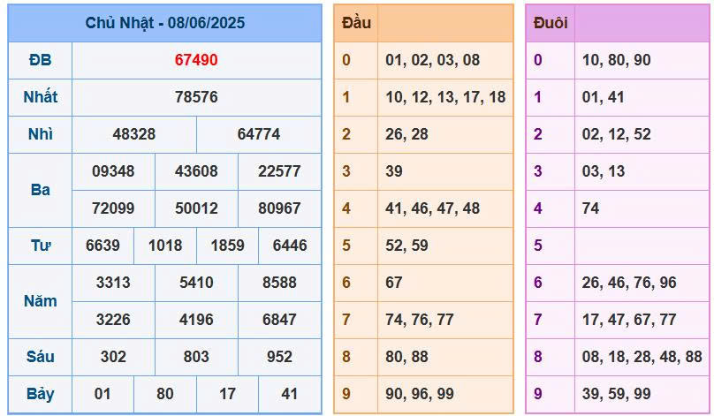Screen dimensions: 714x416
Task: Click the 'Đuôi' table header
Action: pyautogui.click(x=551, y=23)
